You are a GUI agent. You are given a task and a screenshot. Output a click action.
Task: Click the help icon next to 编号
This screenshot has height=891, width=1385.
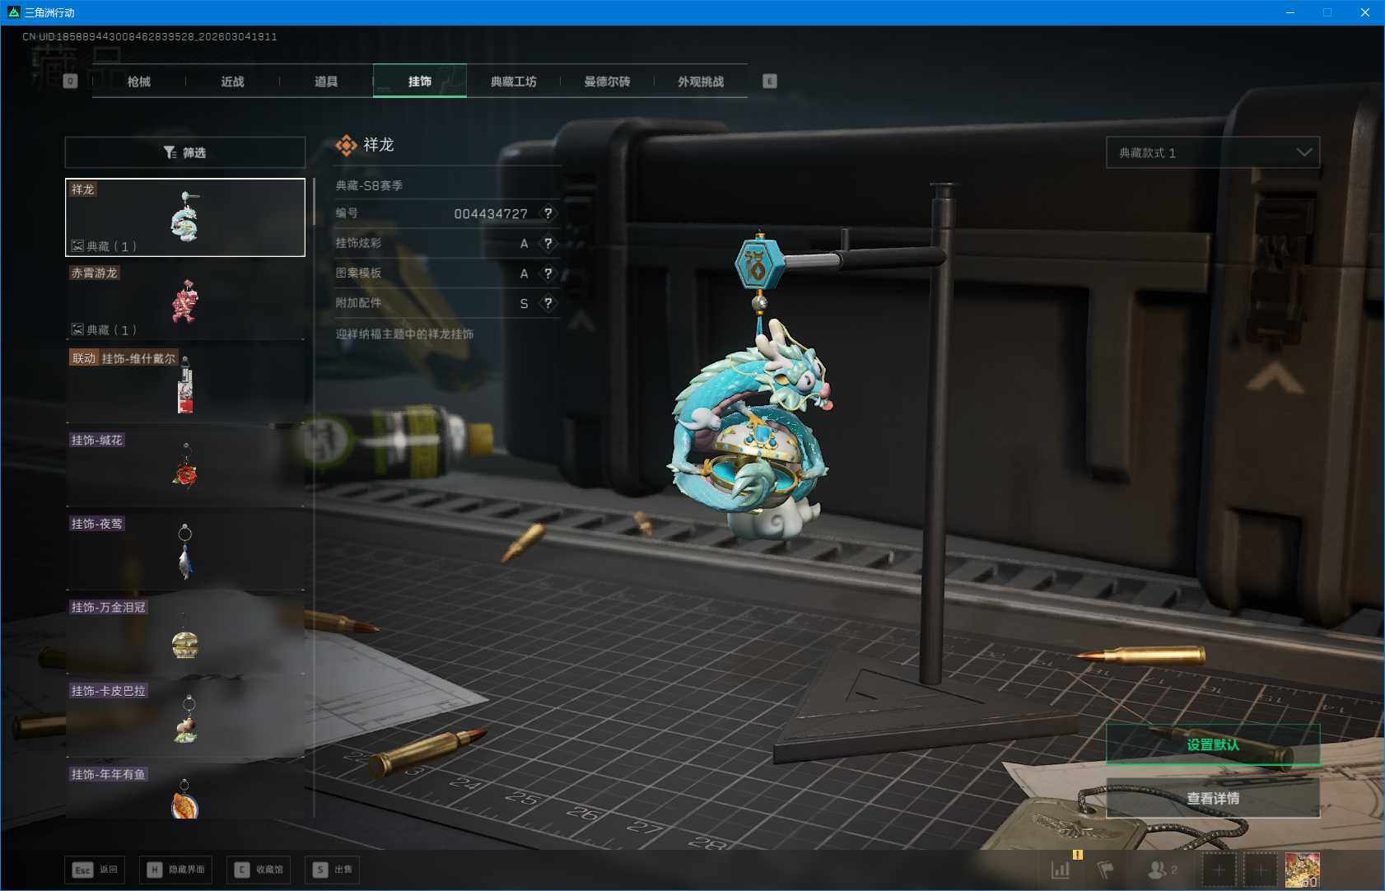548,213
